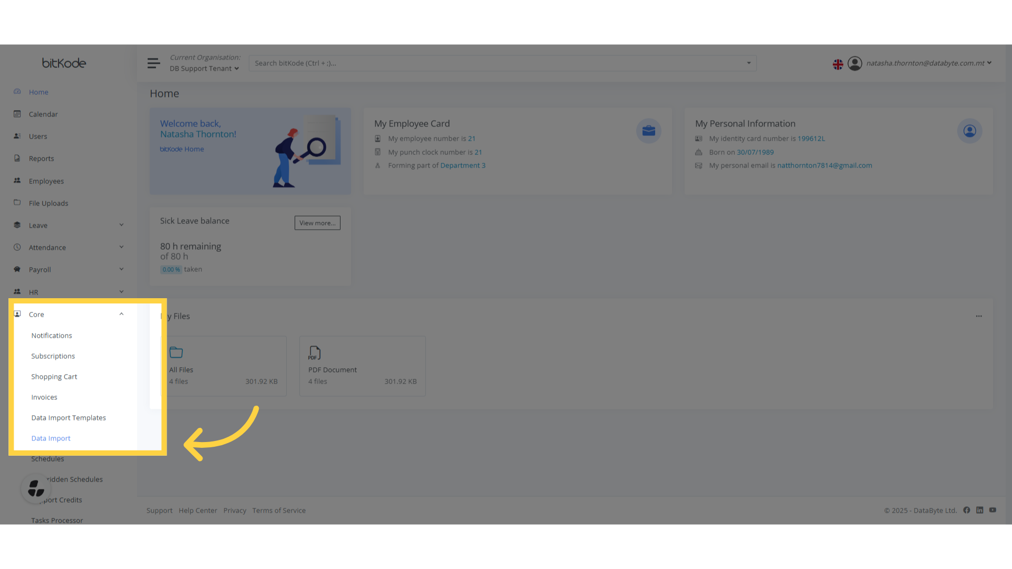Collapse the Core menu section

(x=121, y=313)
